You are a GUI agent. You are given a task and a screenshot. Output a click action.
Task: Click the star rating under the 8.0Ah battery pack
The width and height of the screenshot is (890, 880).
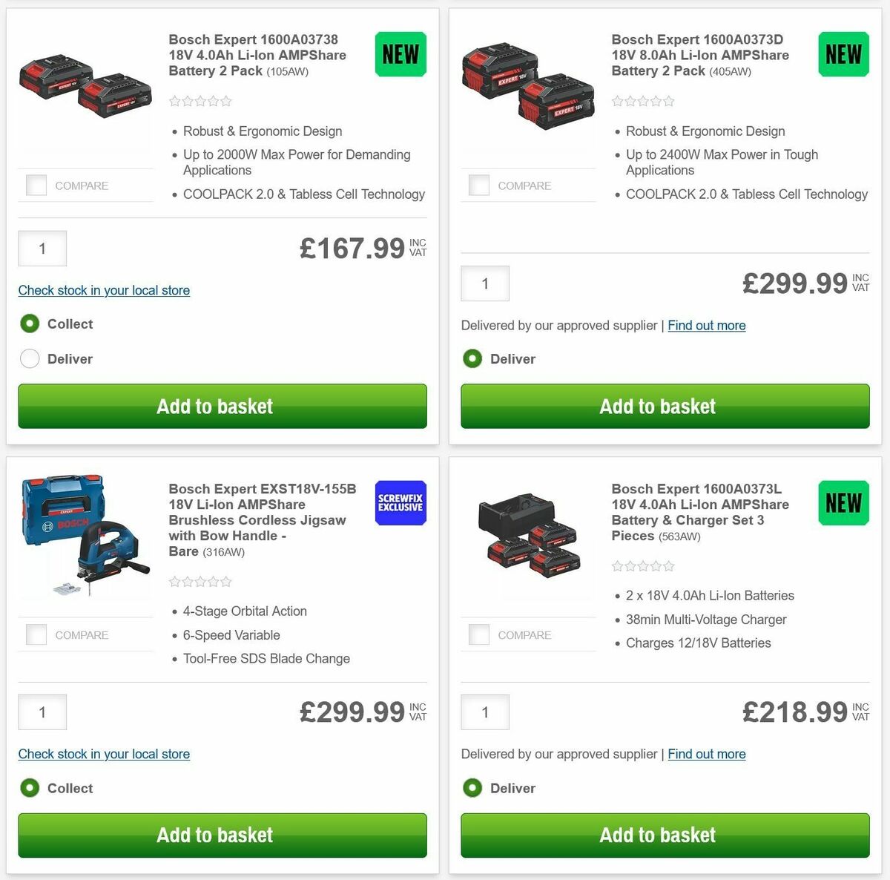pyautogui.click(x=642, y=101)
